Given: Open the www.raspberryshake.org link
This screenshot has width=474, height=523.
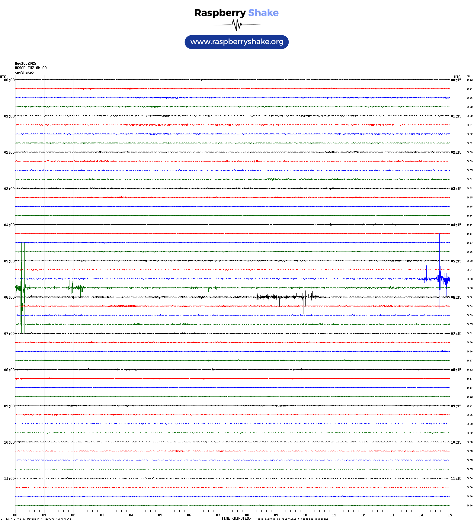Looking at the screenshot, I should click(x=236, y=42).
